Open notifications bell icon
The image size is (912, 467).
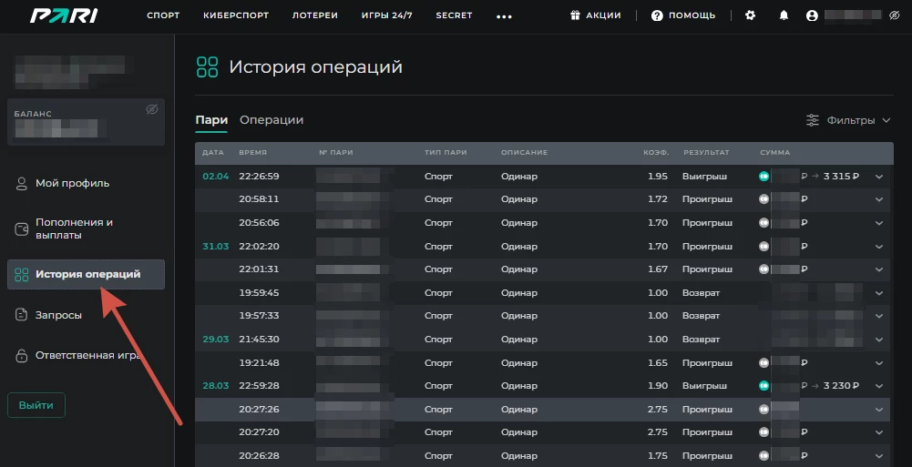click(784, 15)
